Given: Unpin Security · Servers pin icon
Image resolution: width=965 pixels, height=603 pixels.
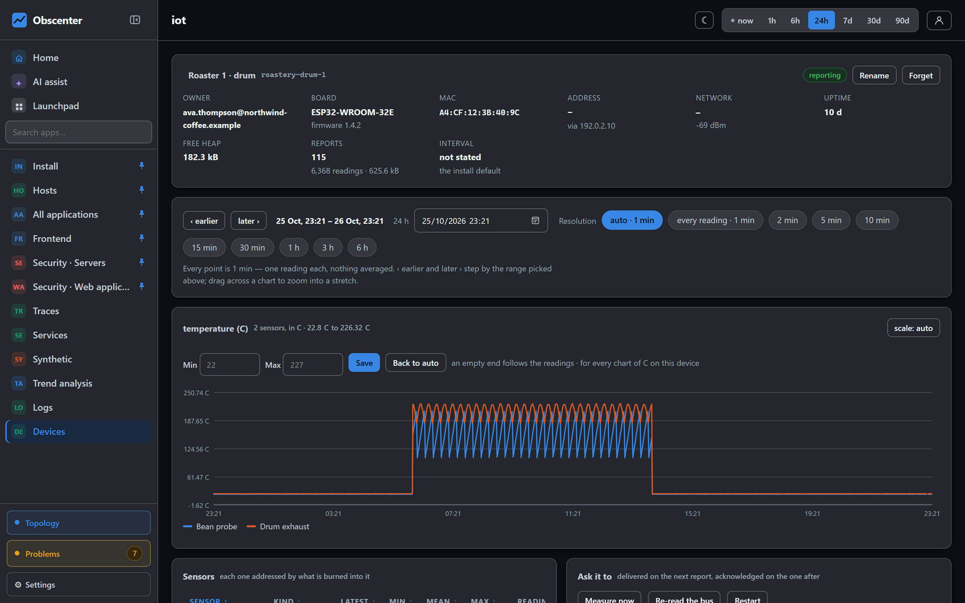Looking at the screenshot, I should [x=141, y=262].
